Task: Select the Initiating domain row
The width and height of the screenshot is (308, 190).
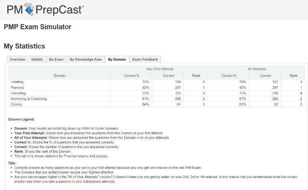Action: 156,82
